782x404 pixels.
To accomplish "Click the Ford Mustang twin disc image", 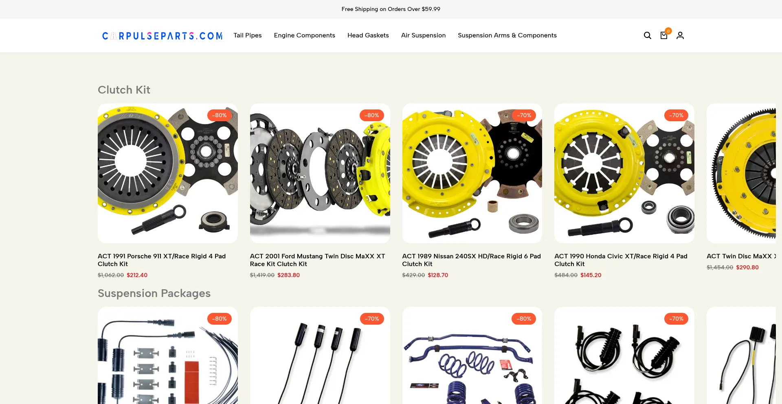I will (320, 173).
